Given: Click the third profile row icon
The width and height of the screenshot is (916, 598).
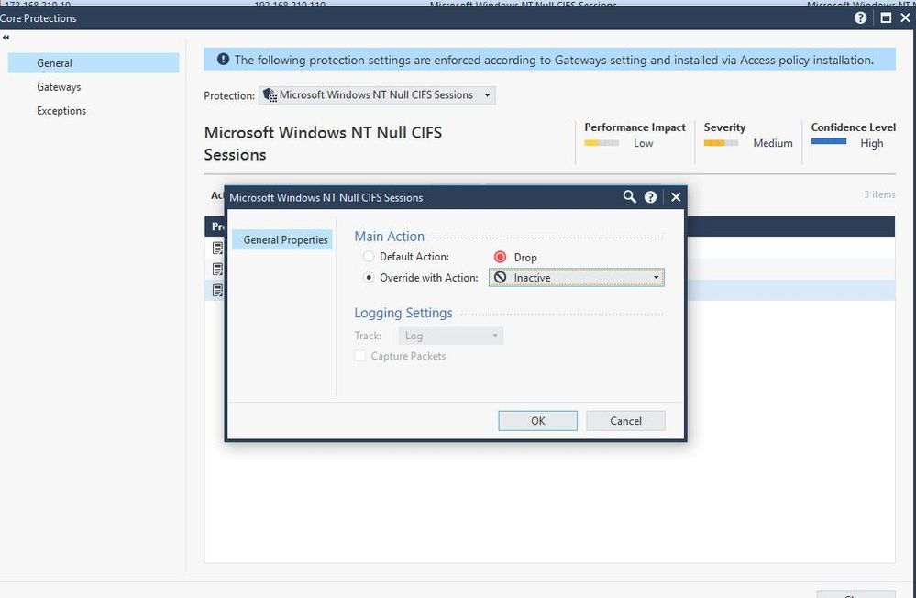Looking at the screenshot, I should click(217, 291).
